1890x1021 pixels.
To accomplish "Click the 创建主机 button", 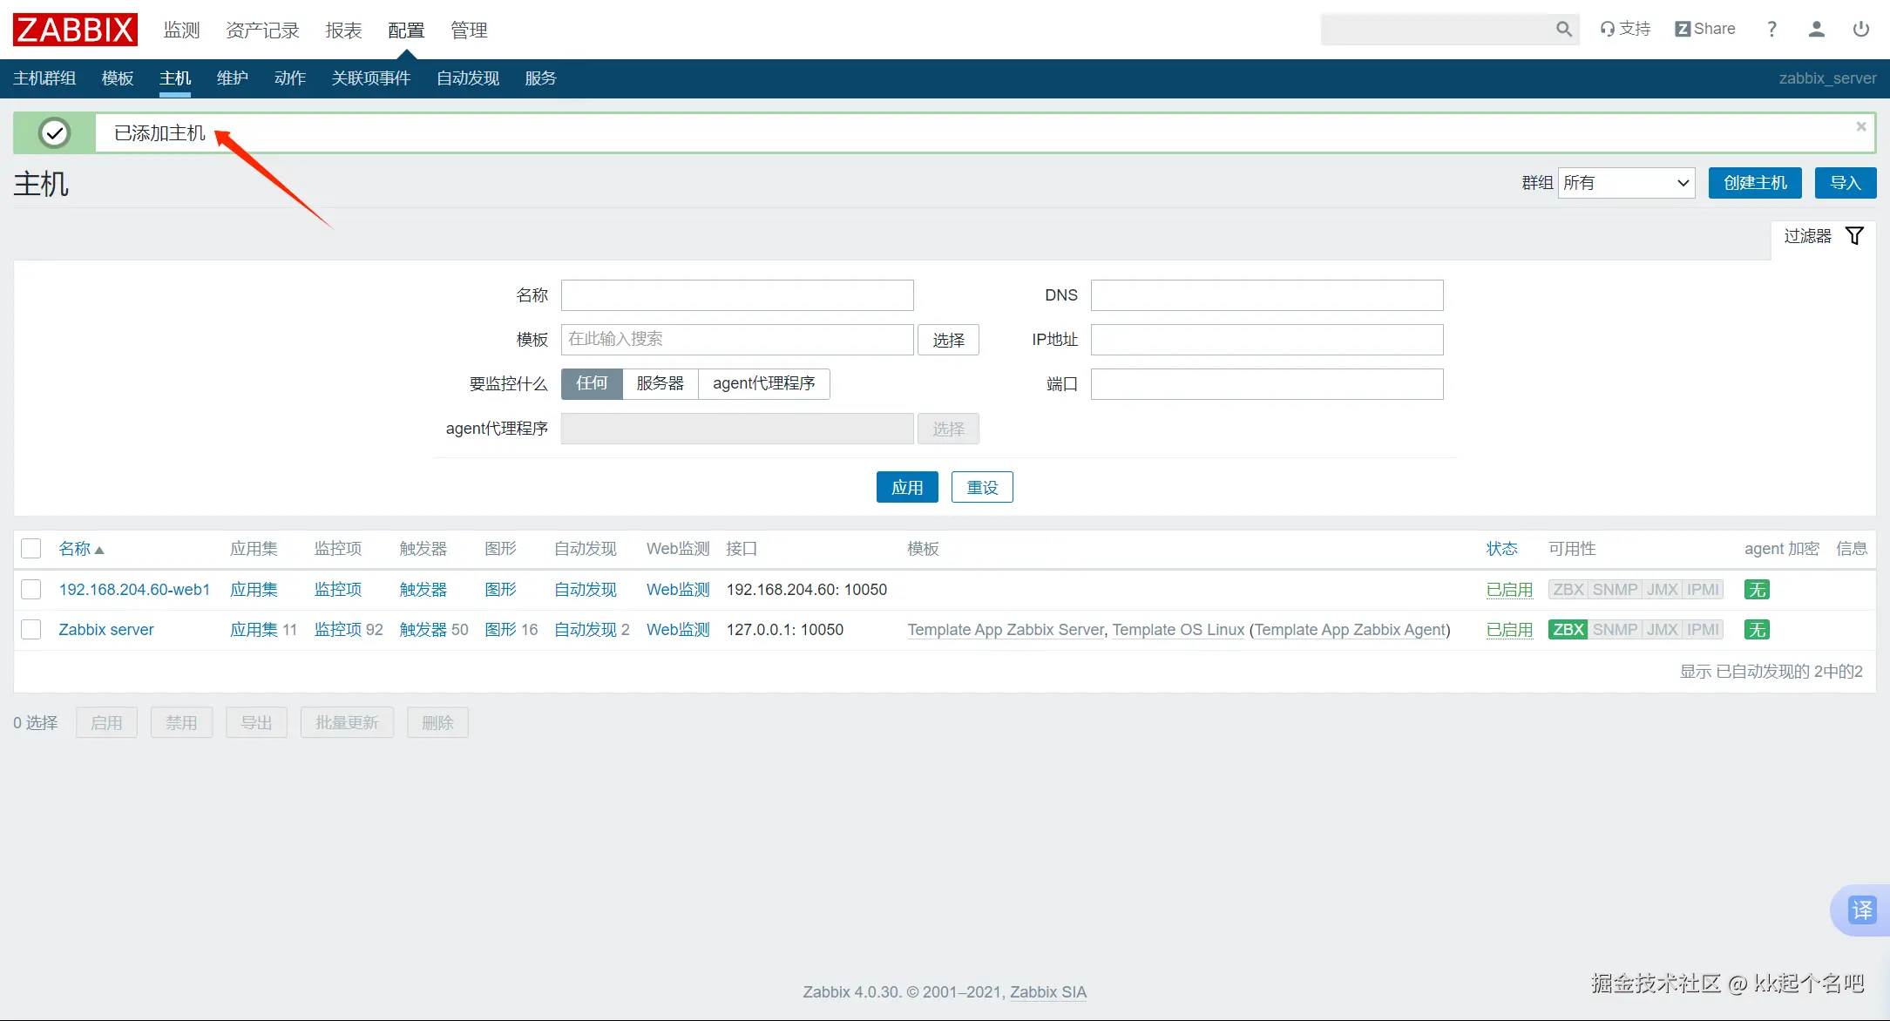I will [x=1755, y=183].
